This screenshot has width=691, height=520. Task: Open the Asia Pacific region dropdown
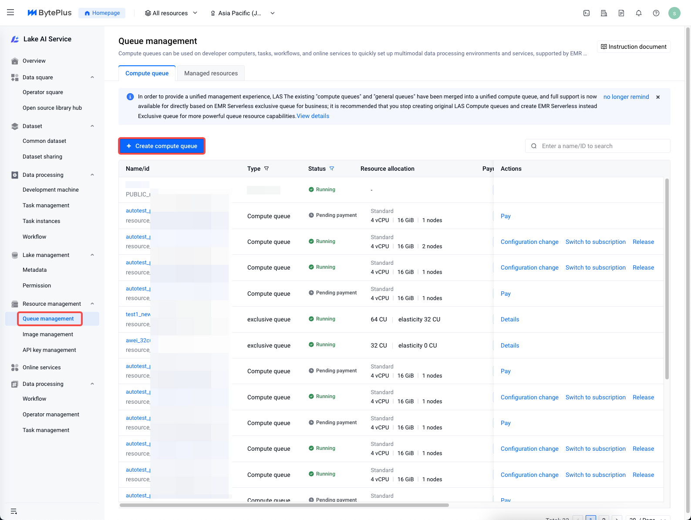coord(242,13)
